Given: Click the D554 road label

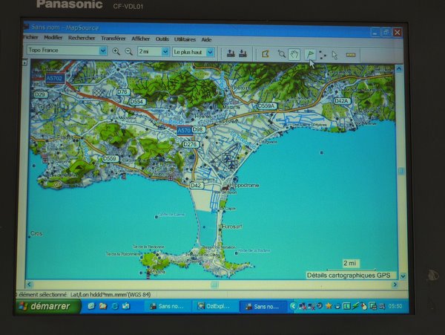Looking at the screenshot, I should coord(137,102).
